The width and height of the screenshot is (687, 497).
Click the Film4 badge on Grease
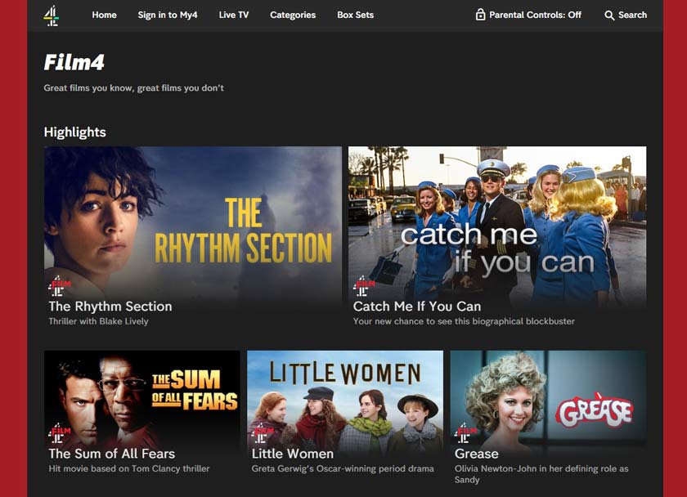tap(463, 432)
